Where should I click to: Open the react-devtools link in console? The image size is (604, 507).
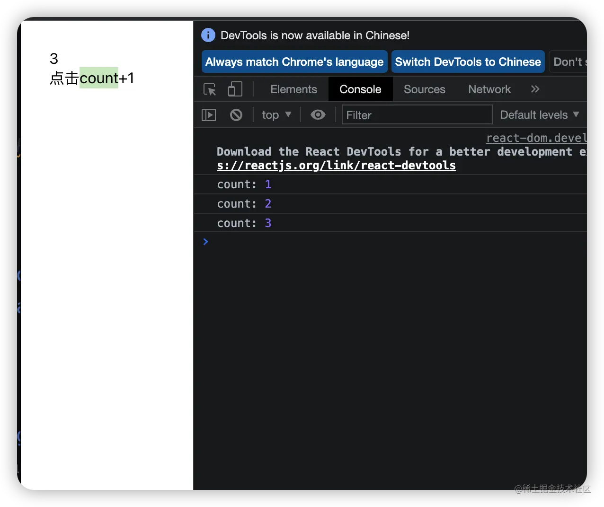click(336, 166)
